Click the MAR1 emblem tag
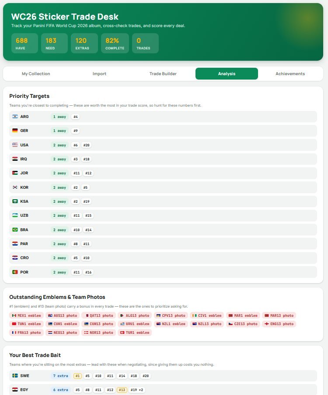 (243, 315)
